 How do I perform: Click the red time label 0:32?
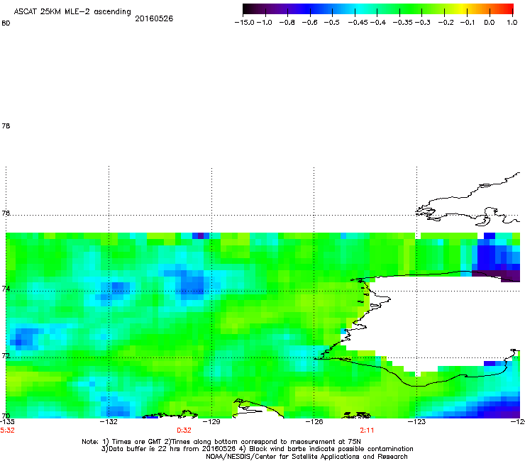pyautogui.click(x=184, y=431)
